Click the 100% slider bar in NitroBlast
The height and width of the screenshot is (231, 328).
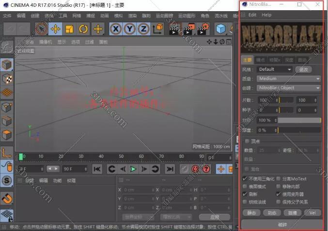(299, 120)
